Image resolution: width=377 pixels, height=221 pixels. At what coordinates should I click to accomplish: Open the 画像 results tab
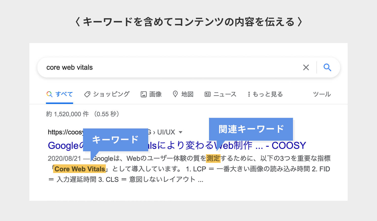(151, 94)
